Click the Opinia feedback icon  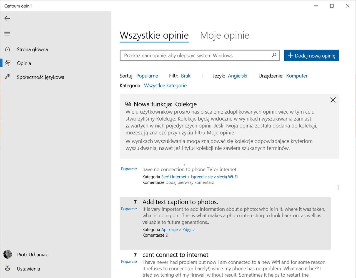[7, 63]
